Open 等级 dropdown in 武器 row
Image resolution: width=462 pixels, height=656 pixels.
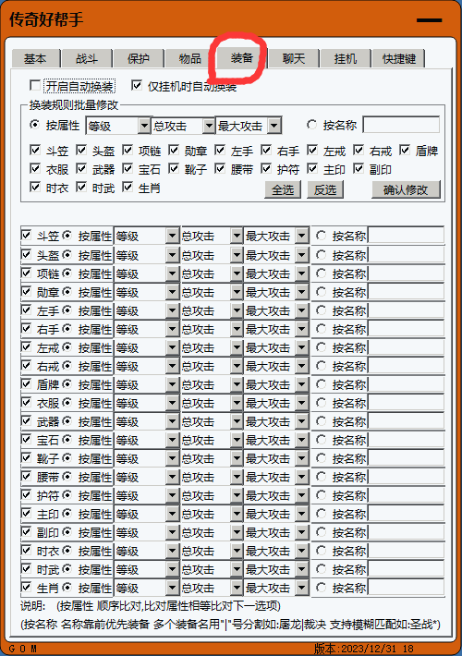172,421
